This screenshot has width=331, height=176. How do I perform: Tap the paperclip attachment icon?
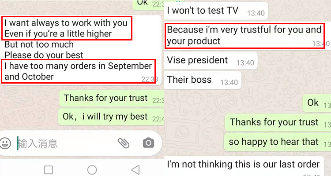124,143
